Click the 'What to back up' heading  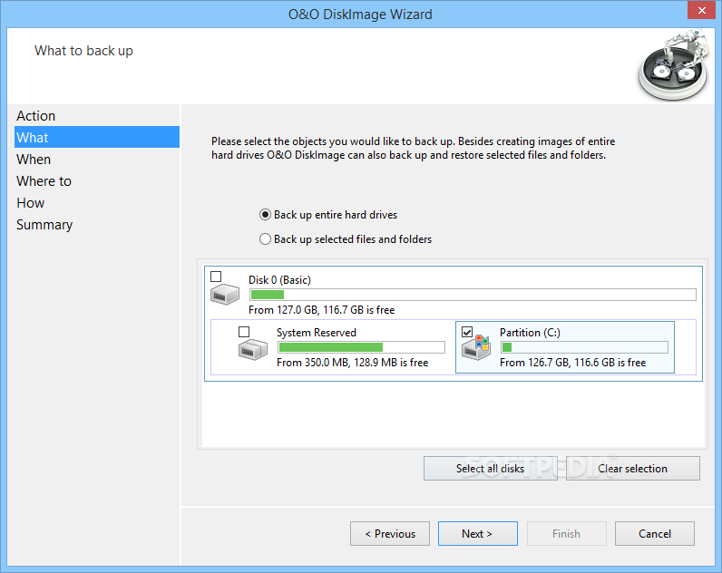(x=83, y=51)
